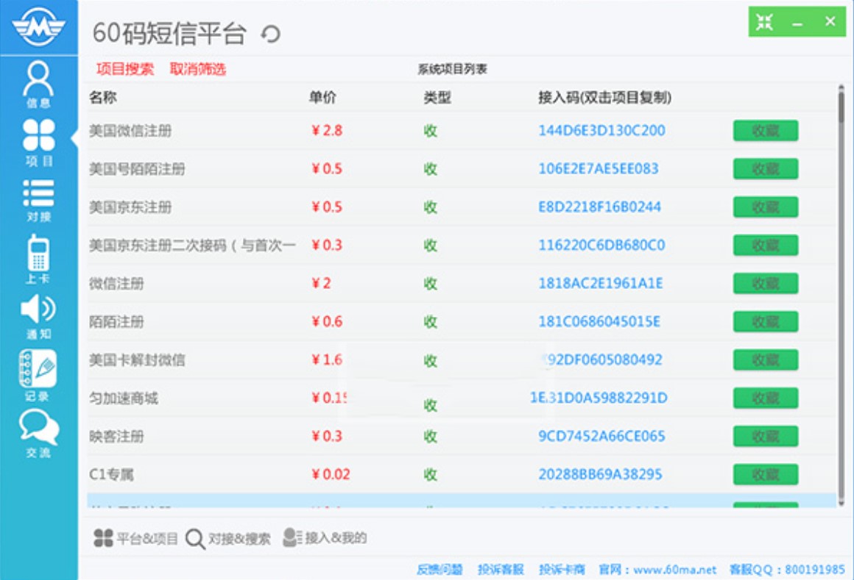Viewport: 854px width, 580px height.
Task: Click 收藏 button for 微信注册 row
Action: pyautogui.click(x=765, y=284)
